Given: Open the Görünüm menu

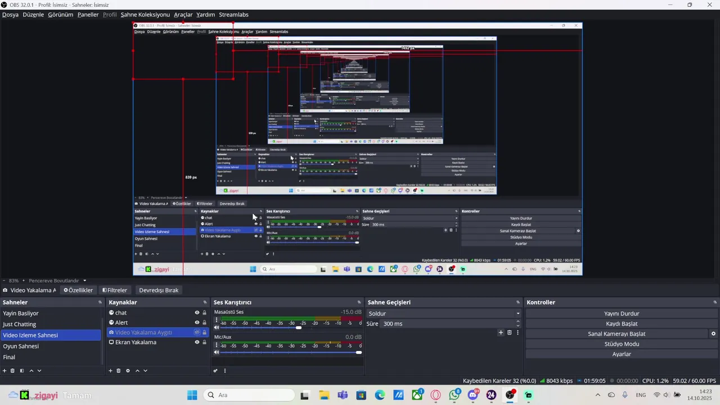Looking at the screenshot, I should click(61, 15).
